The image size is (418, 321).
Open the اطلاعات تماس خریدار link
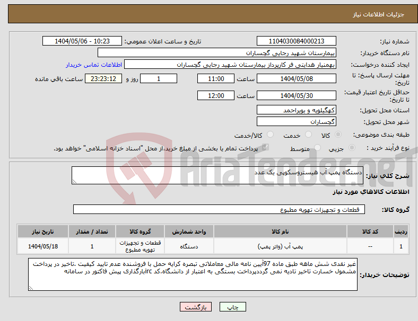pos(94,65)
